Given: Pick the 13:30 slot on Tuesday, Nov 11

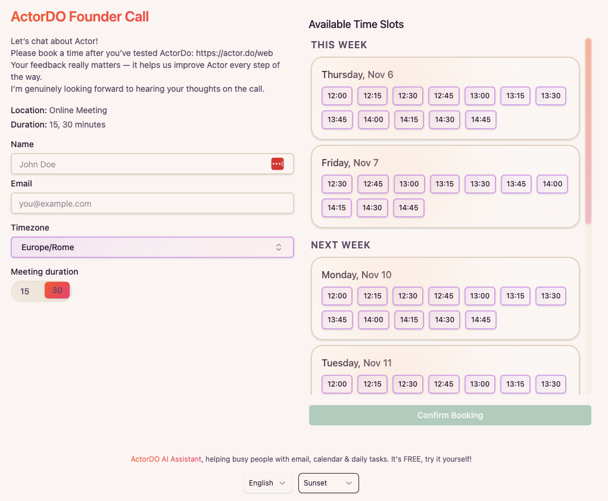Looking at the screenshot, I should coord(550,384).
